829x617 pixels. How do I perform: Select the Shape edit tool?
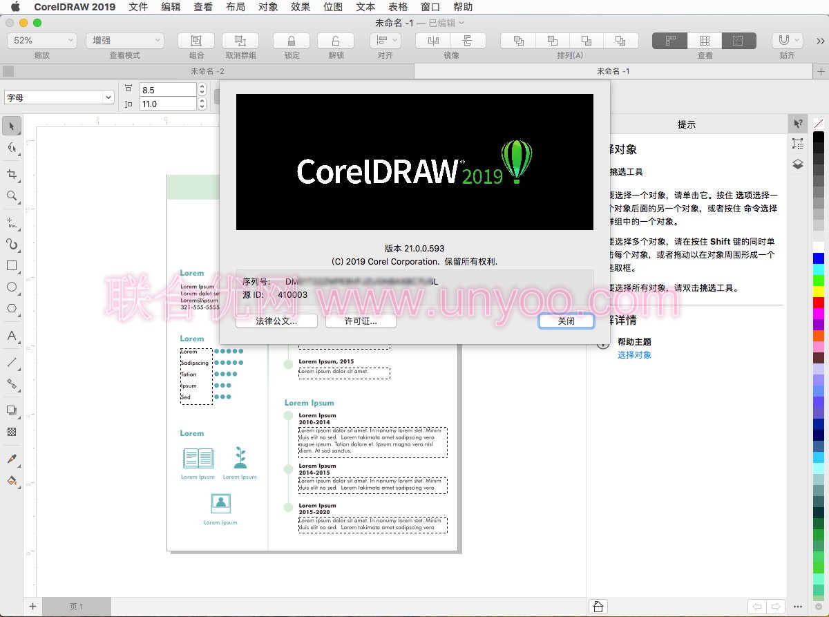pos(12,148)
